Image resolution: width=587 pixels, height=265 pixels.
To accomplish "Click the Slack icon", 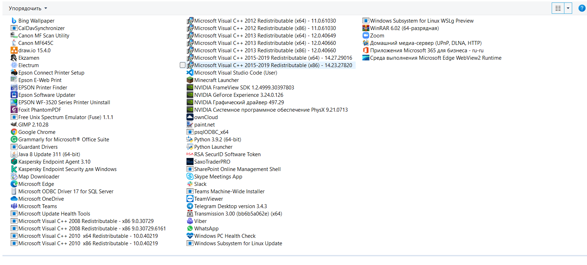I will point(190,184).
